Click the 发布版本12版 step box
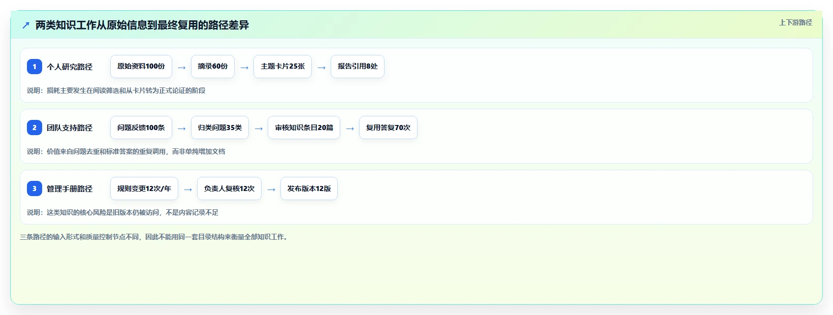This screenshot has width=833, height=315. point(309,188)
